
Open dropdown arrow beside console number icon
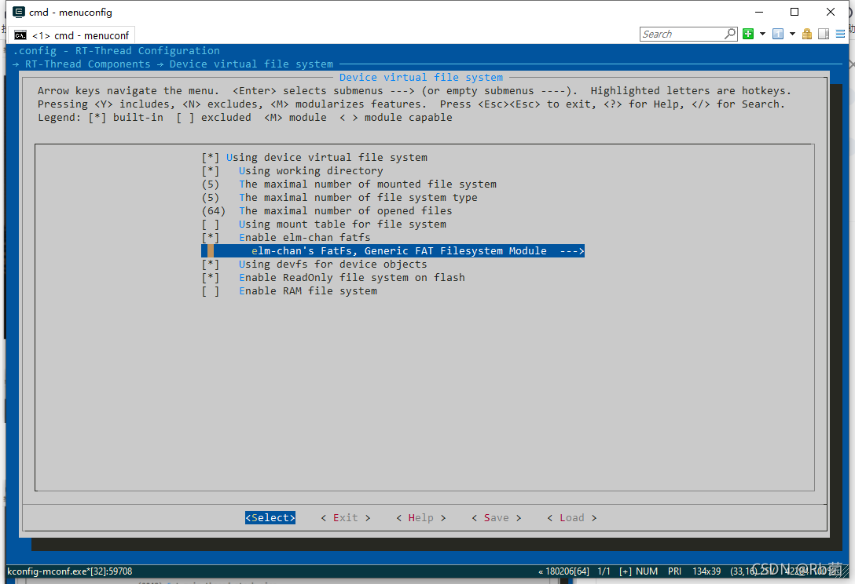point(792,34)
